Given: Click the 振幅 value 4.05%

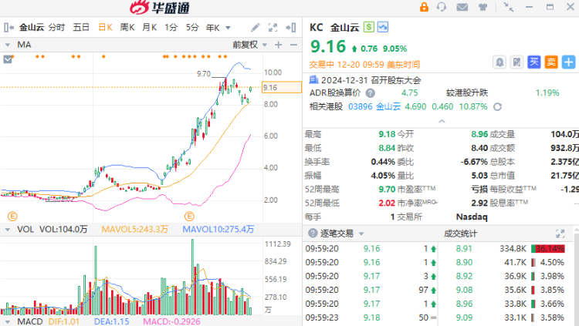Looking at the screenshot, I should 383,176.
